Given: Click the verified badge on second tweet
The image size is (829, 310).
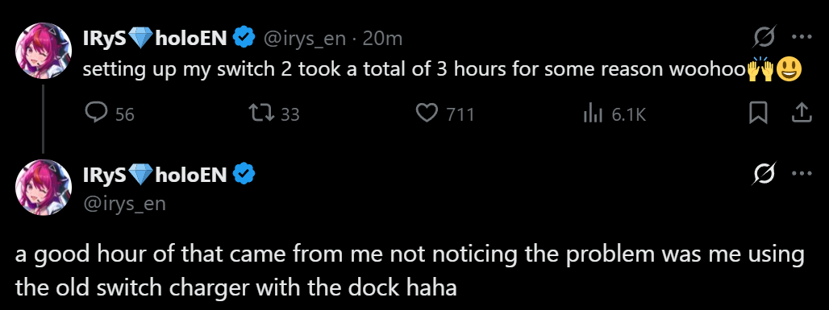Looking at the screenshot, I should [x=244, y=174].
